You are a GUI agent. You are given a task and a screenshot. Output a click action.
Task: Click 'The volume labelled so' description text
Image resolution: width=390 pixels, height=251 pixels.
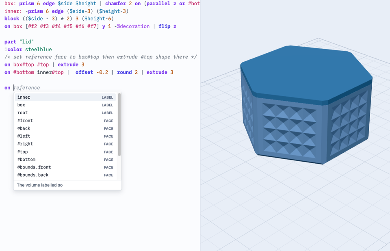pos(40,185)
